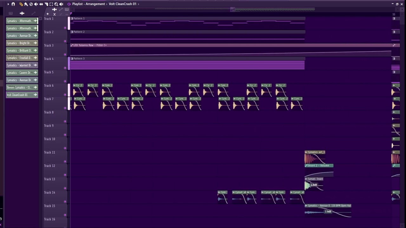Screen dimensions: 406x228
Task: Select the Cymatics - Freefall D.. picker item
Action: pyautogui.click(x=22, y=58)
